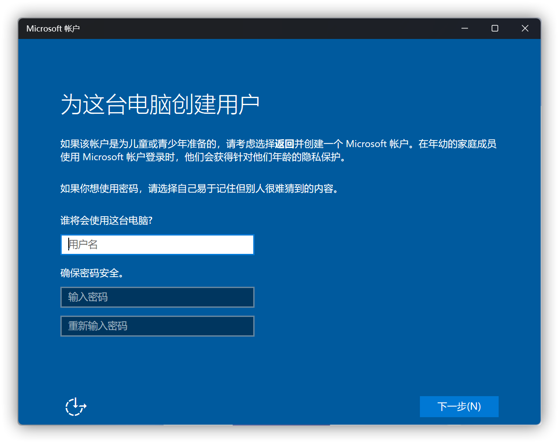Click the bold 返回 text
This screenshot has width=559, height=443.
[x=285, y=144]
